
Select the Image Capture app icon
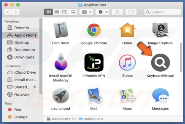point(160,30)
